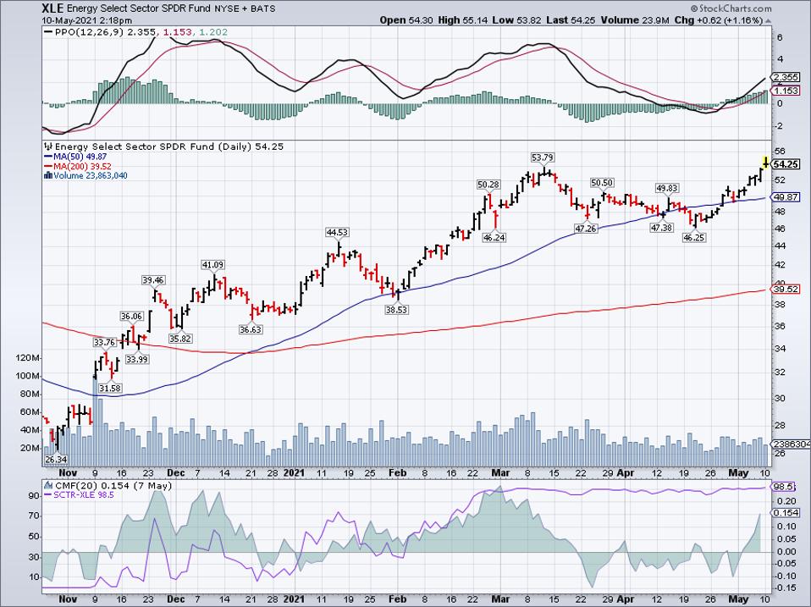Click the 1.153 signal value tag on right axis
This screenshot has height=607, width=811.
click(x=786, y=91)
